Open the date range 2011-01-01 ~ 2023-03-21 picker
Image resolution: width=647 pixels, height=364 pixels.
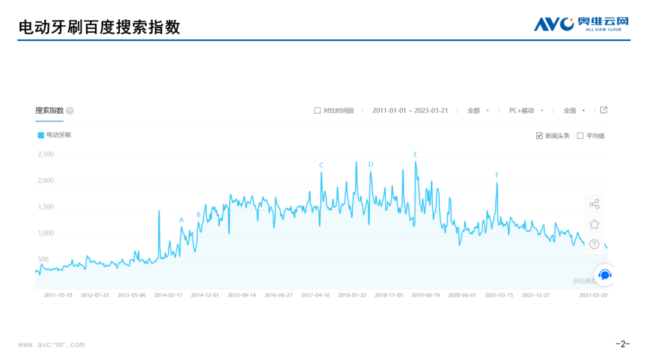coord(410,111)
